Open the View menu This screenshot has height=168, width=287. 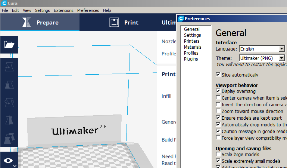point(27,10)
